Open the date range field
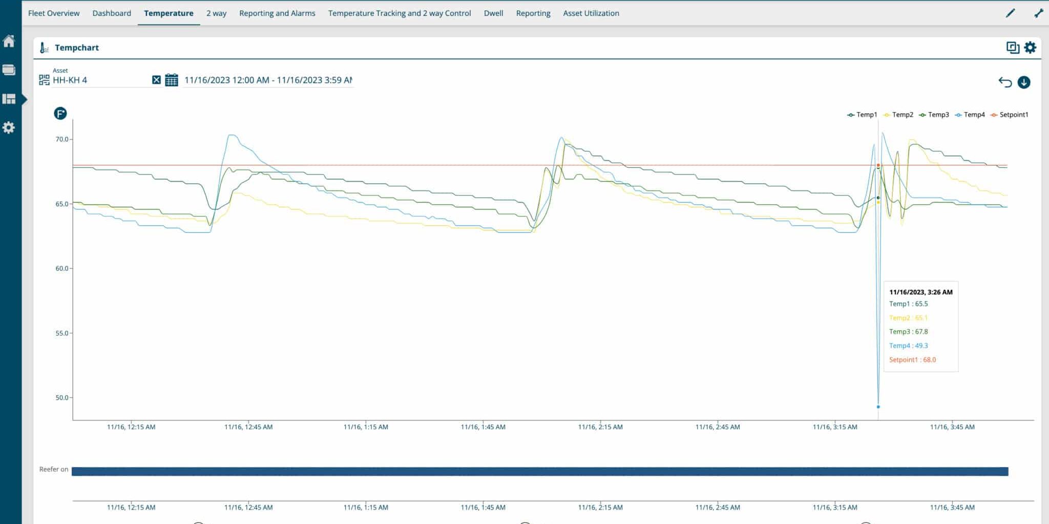The width and height of the screenshot is (1049, 524). (x=268, y=80)
